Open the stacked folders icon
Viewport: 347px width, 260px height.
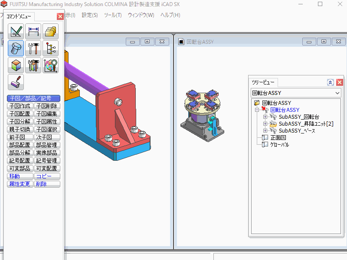click(x=51, y=31)
